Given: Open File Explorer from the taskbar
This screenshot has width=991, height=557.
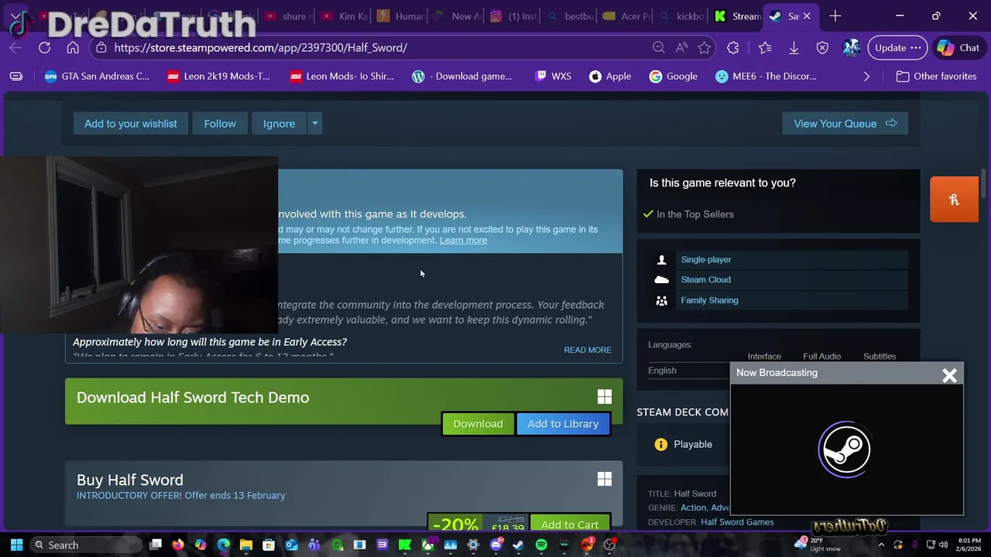Looking at the screenshot, I should (246, 545).
